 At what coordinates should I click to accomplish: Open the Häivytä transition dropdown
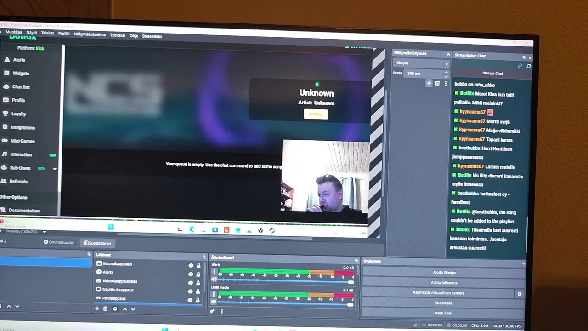[x=421, y=63]
